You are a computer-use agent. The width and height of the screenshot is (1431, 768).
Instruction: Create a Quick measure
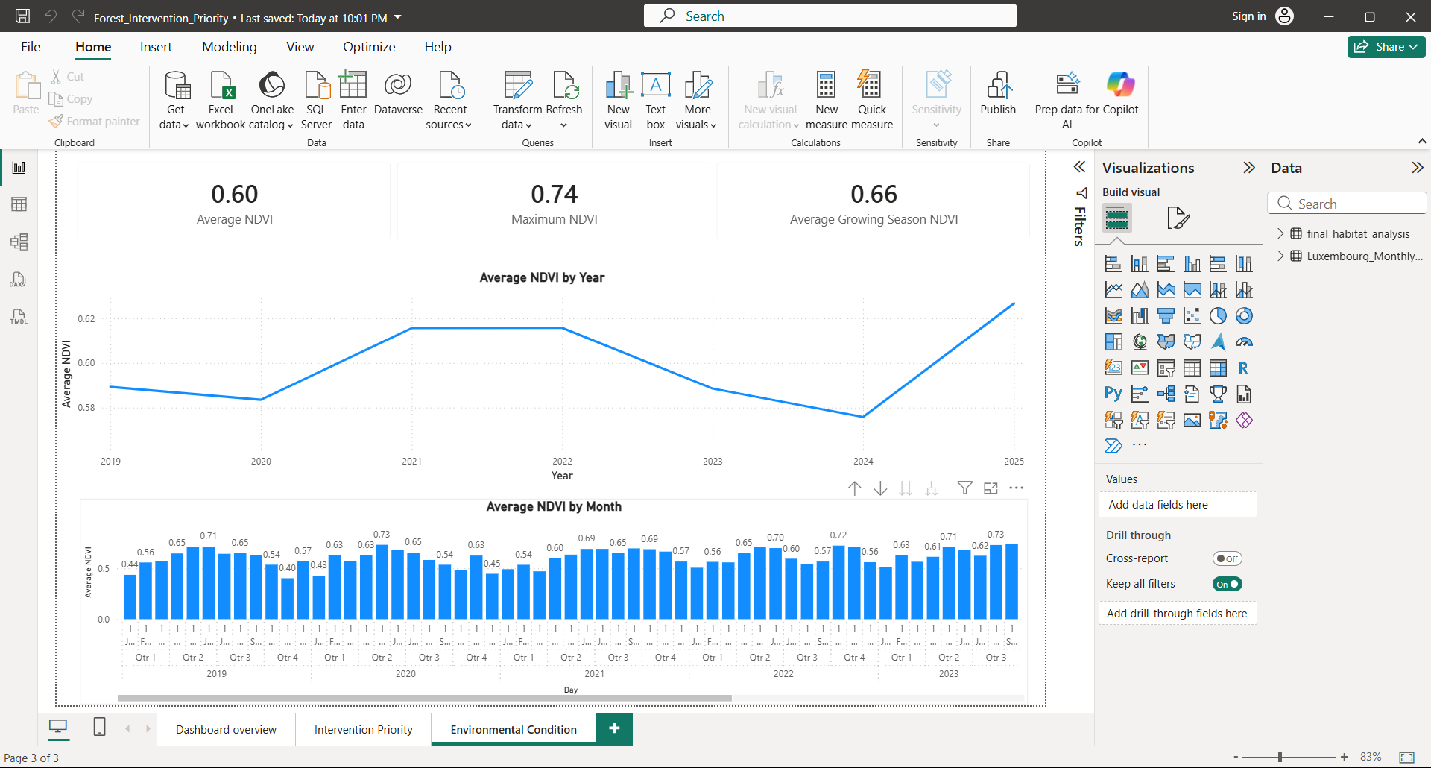(x=871, y=100)
